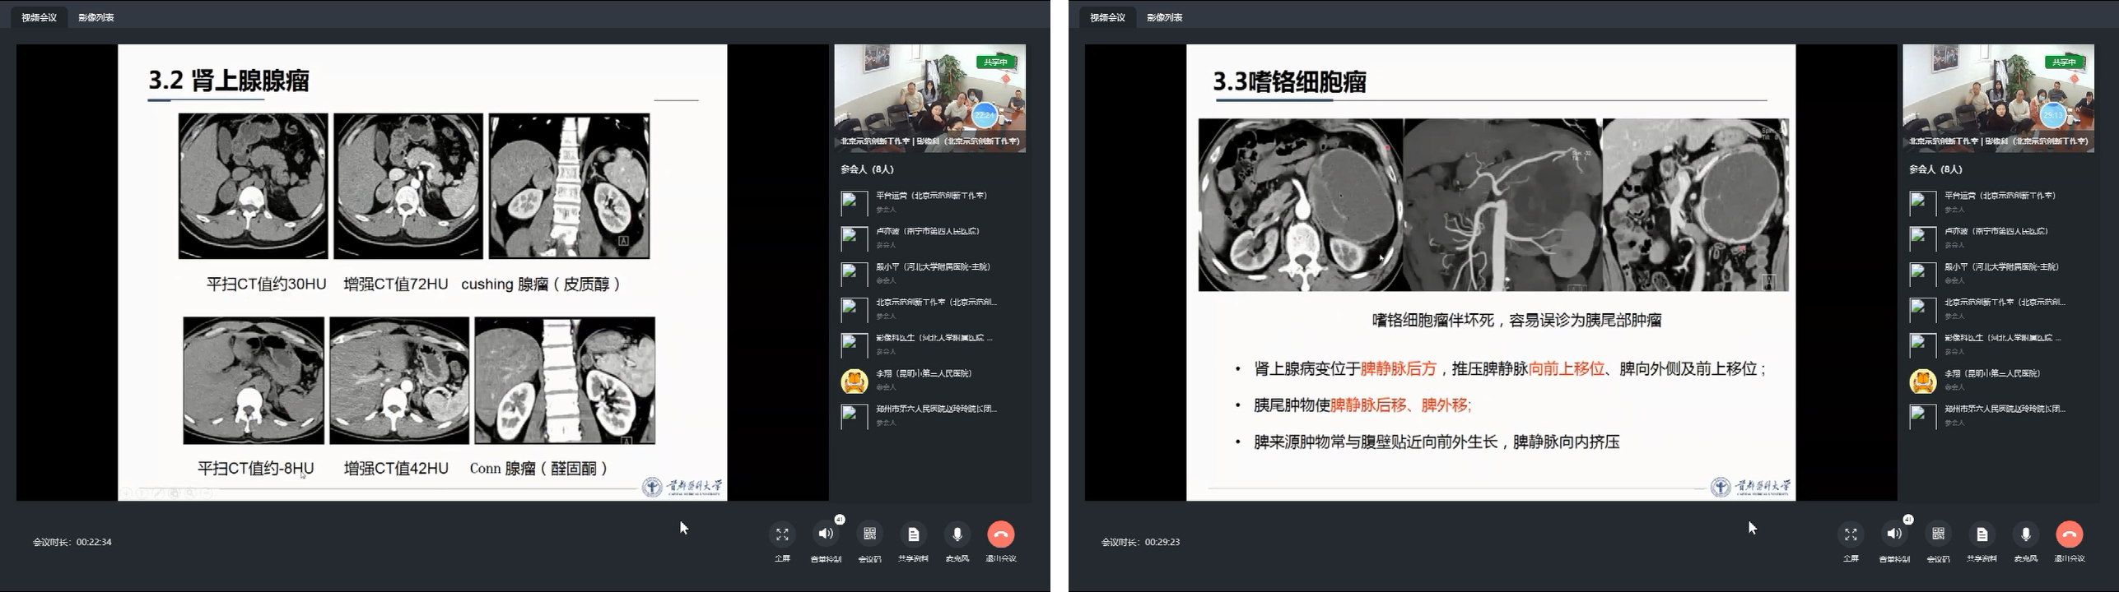
Task: Click green 共享中 sharing badge in right window
Action: [2063, 62]
